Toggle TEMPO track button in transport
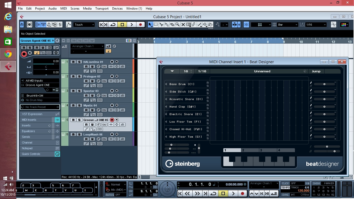Screen dimensions: 354x199 [285, 187]
